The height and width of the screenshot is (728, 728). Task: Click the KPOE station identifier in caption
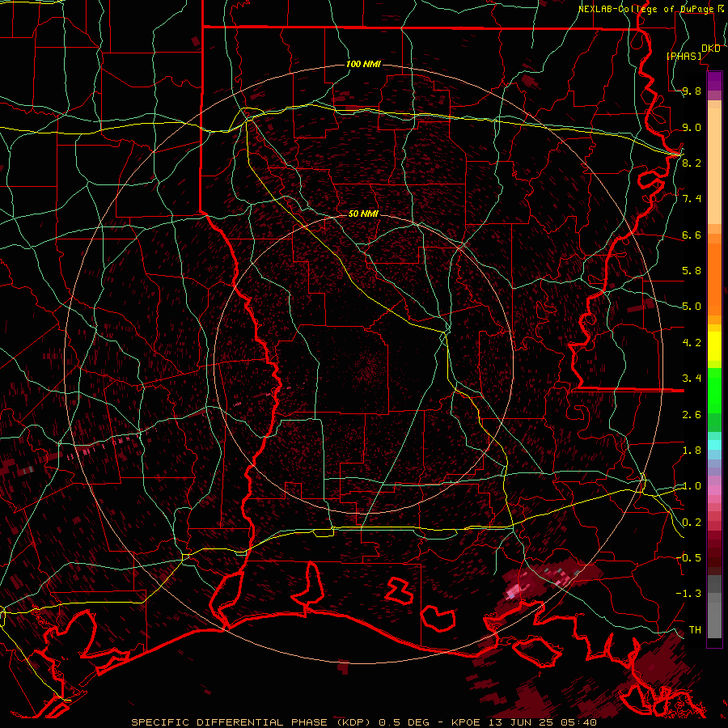(x=467, y=722)
